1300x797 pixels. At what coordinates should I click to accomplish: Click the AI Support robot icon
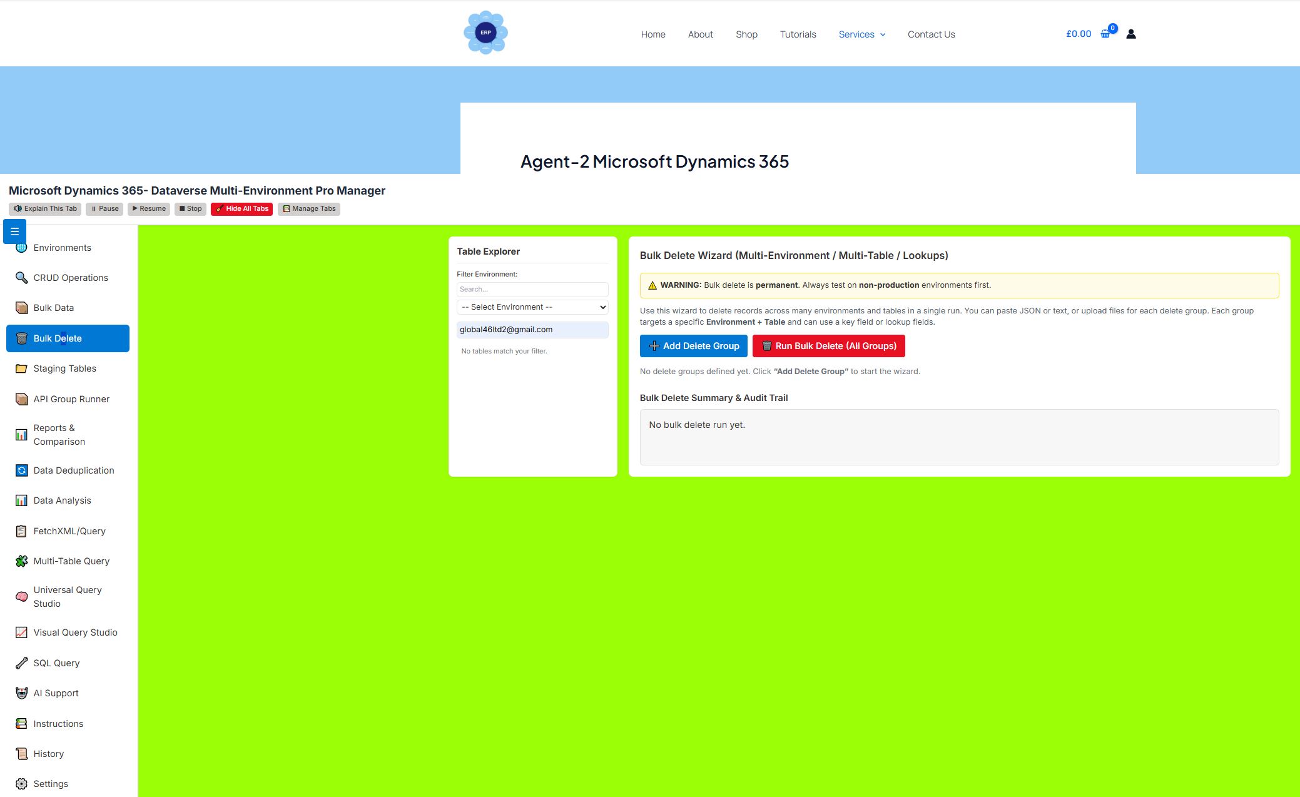pos(21,693)
